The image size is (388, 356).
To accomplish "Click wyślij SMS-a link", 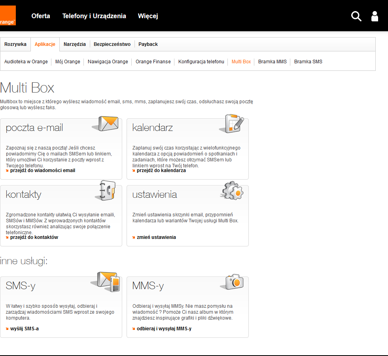I will pyautogui.click(x=24, y=328).
